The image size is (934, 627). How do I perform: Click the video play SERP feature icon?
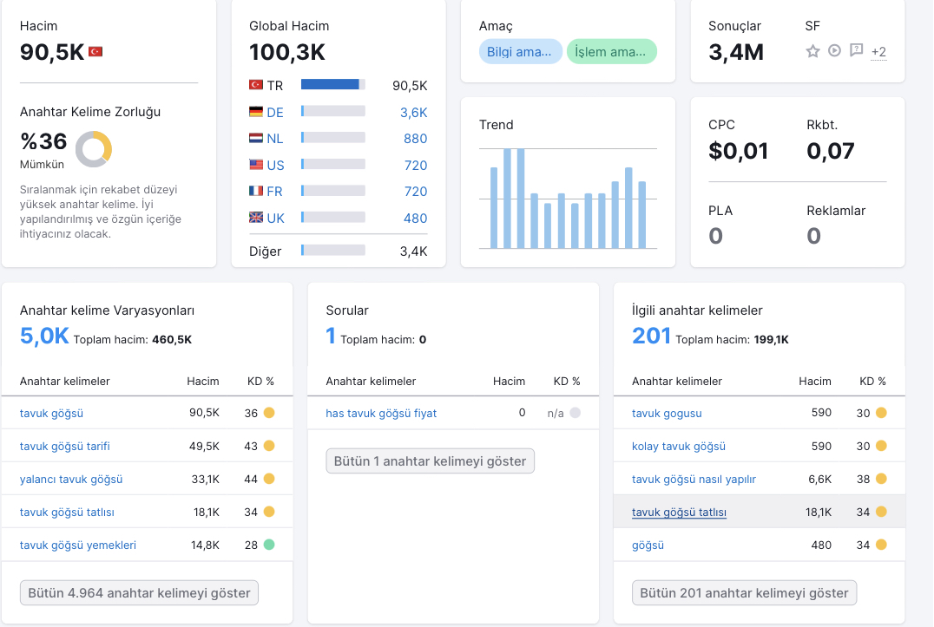(x=834, y=50)
